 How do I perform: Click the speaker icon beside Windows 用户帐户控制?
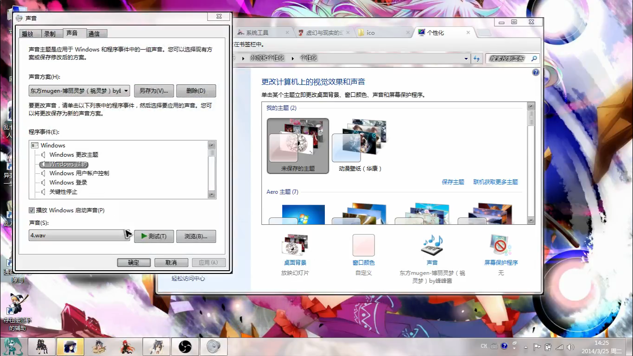point(43,173)
